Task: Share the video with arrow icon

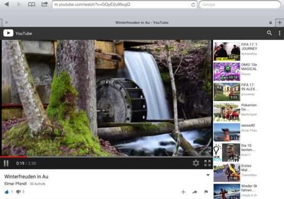Action: click(195, 192)
